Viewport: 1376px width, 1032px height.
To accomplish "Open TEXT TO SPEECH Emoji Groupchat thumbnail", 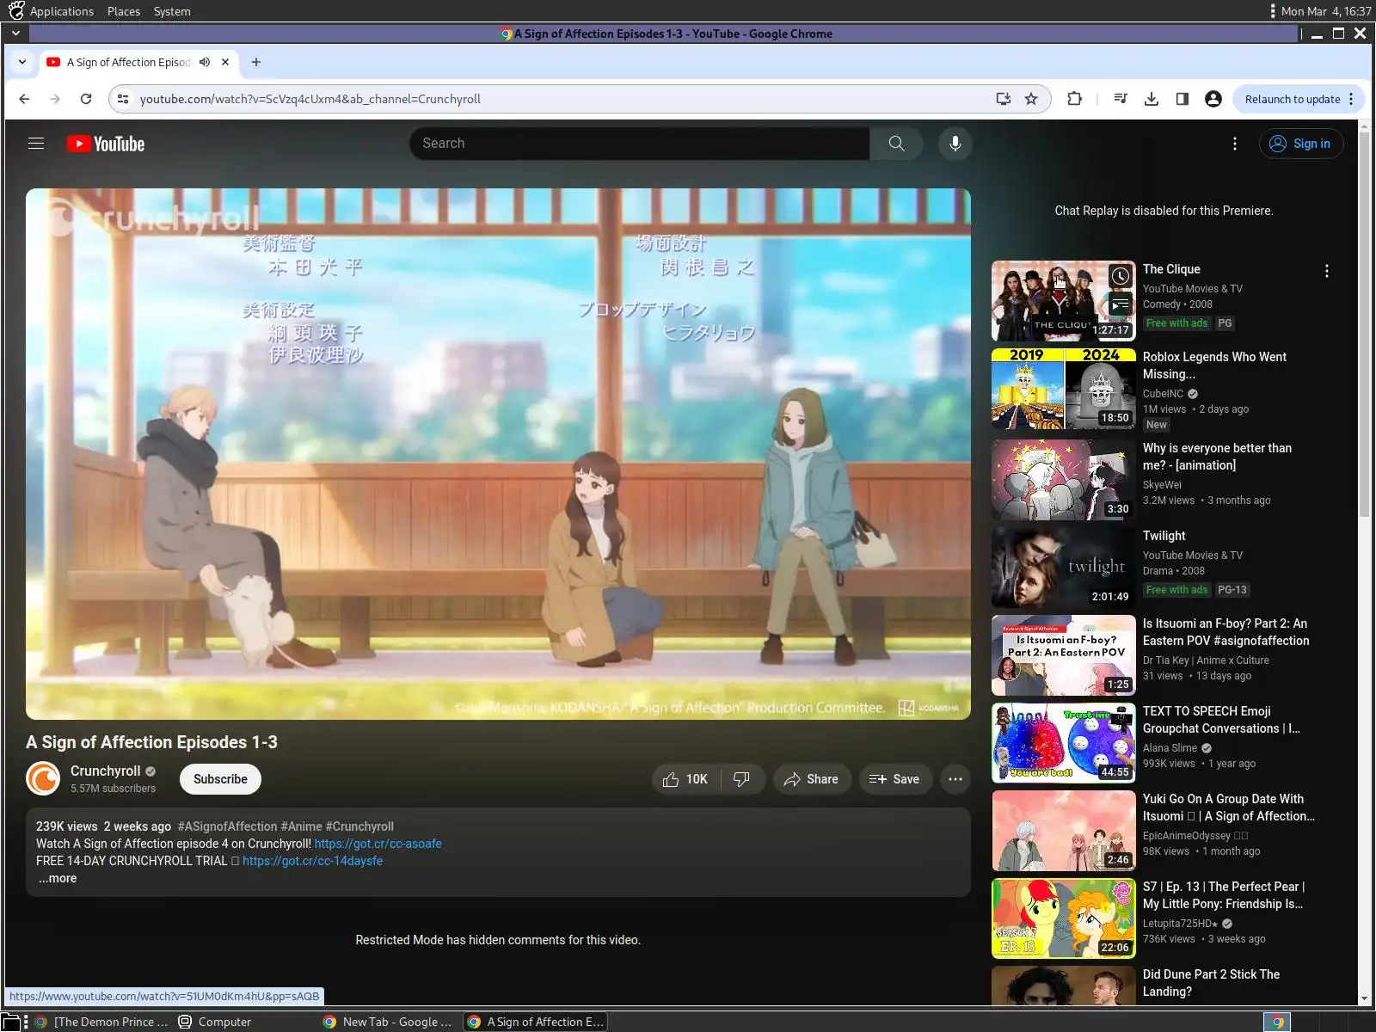I will point(1063,743).
